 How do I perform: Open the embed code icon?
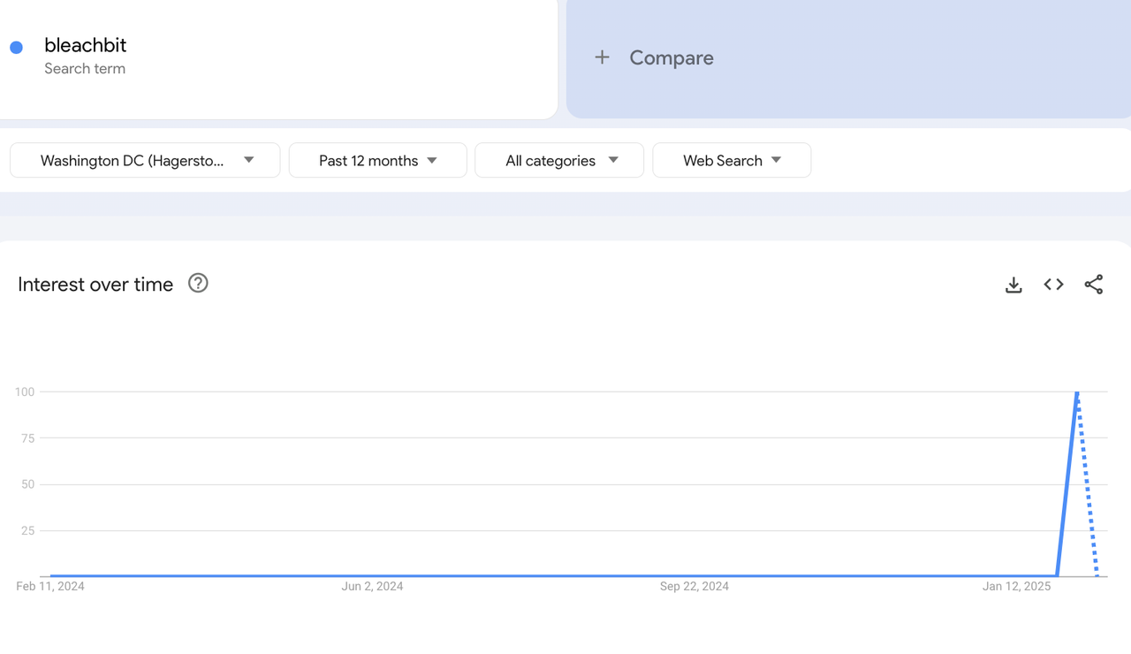coord(1053,285)
